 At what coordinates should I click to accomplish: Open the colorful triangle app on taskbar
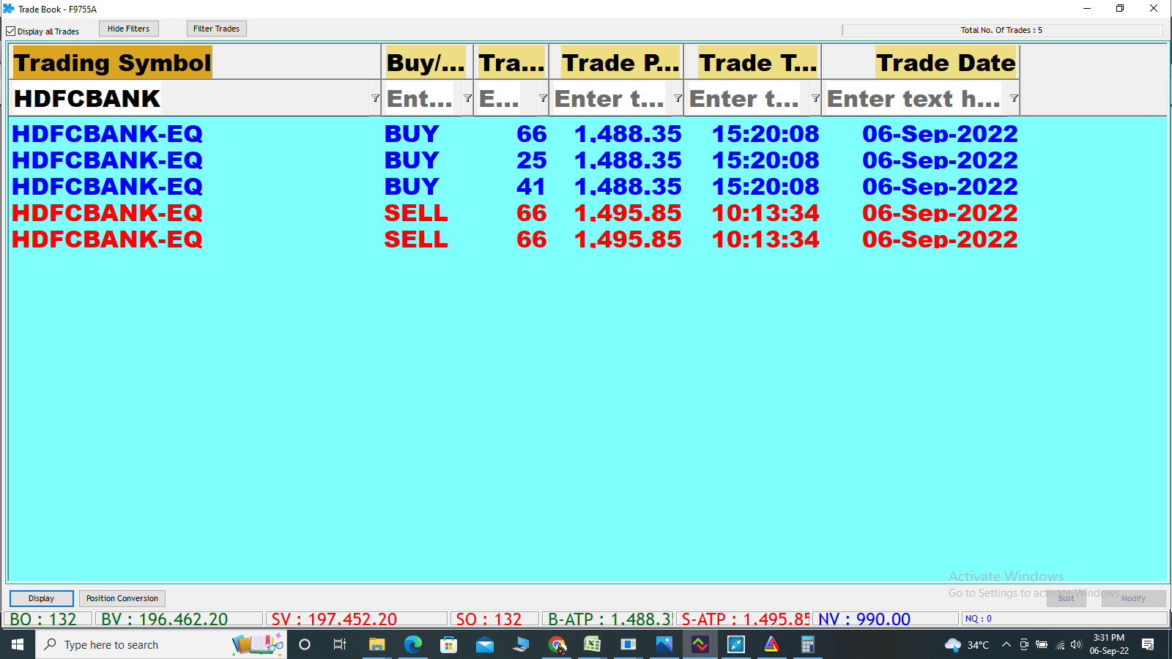pos(772,644)
